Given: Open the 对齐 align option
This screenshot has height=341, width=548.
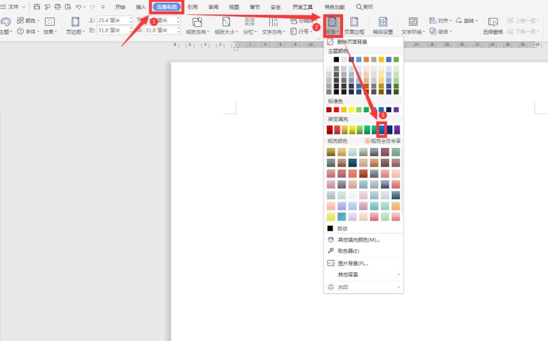Looking at the screenshot, I should coord(440,20).
